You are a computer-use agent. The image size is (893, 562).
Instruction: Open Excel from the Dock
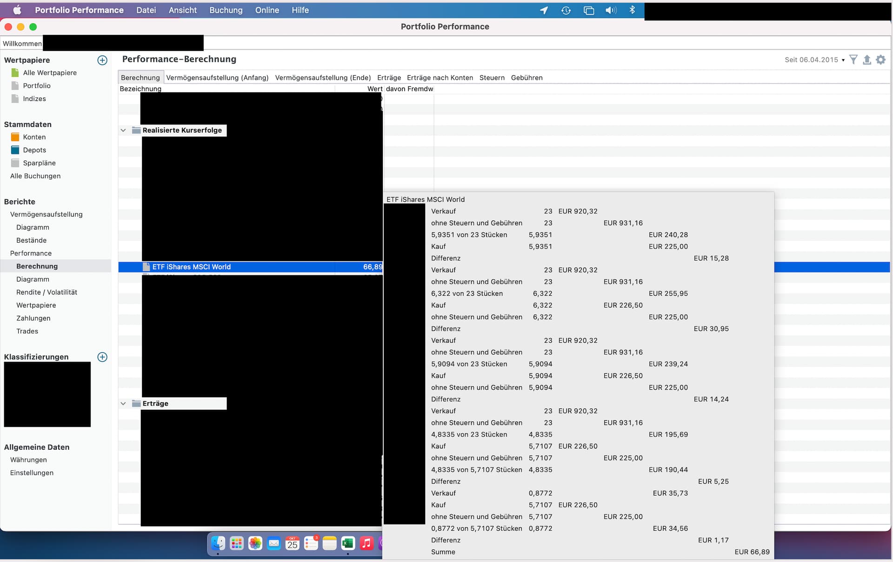point(348,543)
